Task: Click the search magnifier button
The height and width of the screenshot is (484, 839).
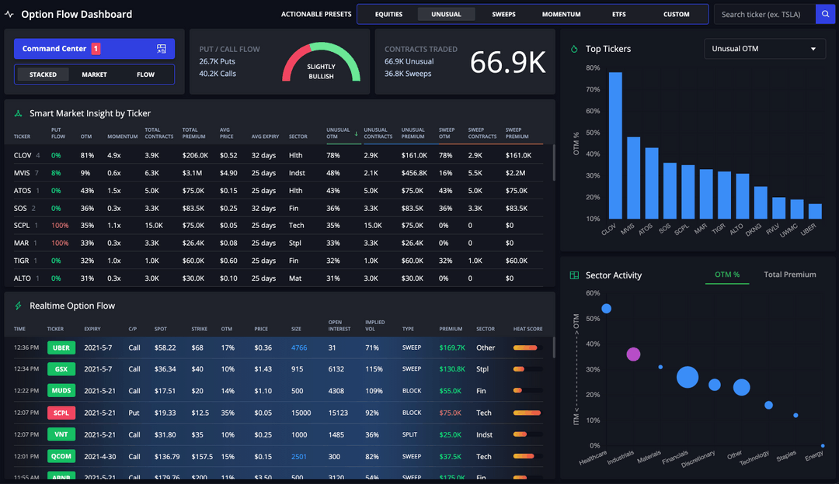Action: pos(825,15)
